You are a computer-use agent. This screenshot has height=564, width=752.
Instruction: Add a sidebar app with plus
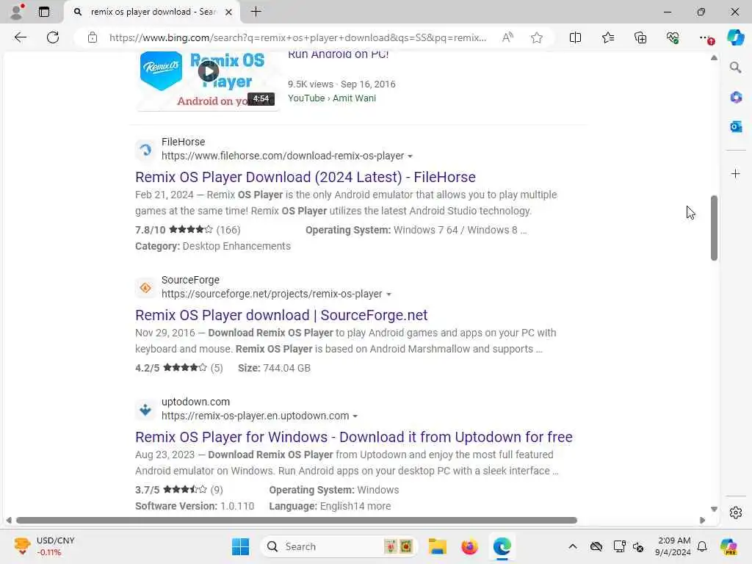pos(736,173)
